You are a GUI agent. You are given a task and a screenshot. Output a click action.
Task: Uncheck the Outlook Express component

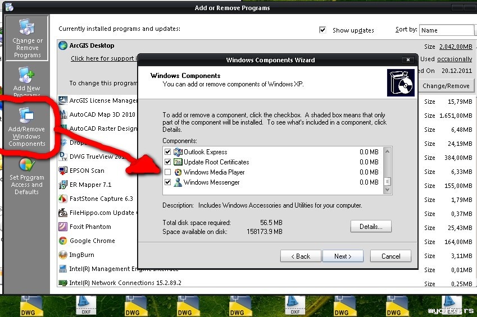click(x=167, y=151)
